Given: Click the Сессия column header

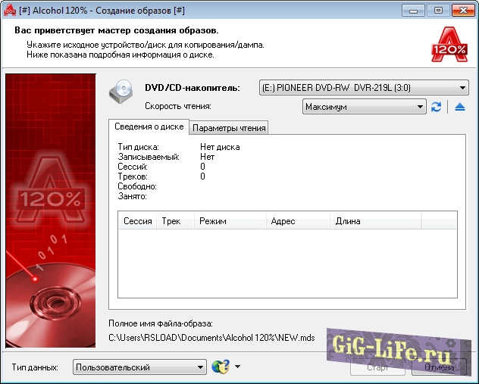Looking at the screenshot, I should click(137, 221).
